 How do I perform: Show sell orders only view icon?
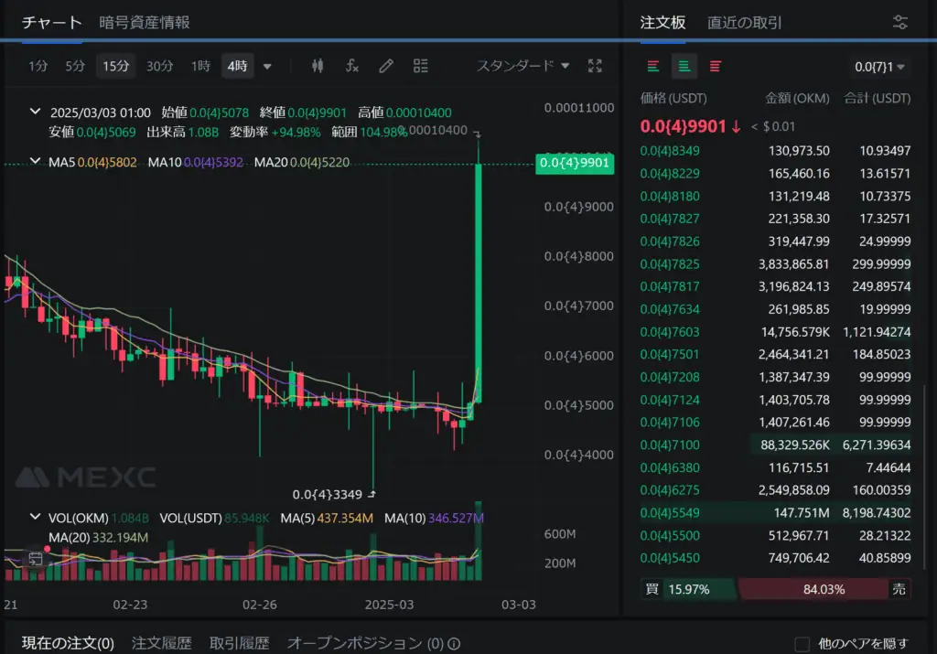716,66
